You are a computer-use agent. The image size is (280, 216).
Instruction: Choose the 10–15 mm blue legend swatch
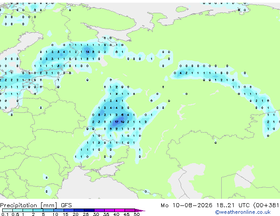tap(58, 210)
